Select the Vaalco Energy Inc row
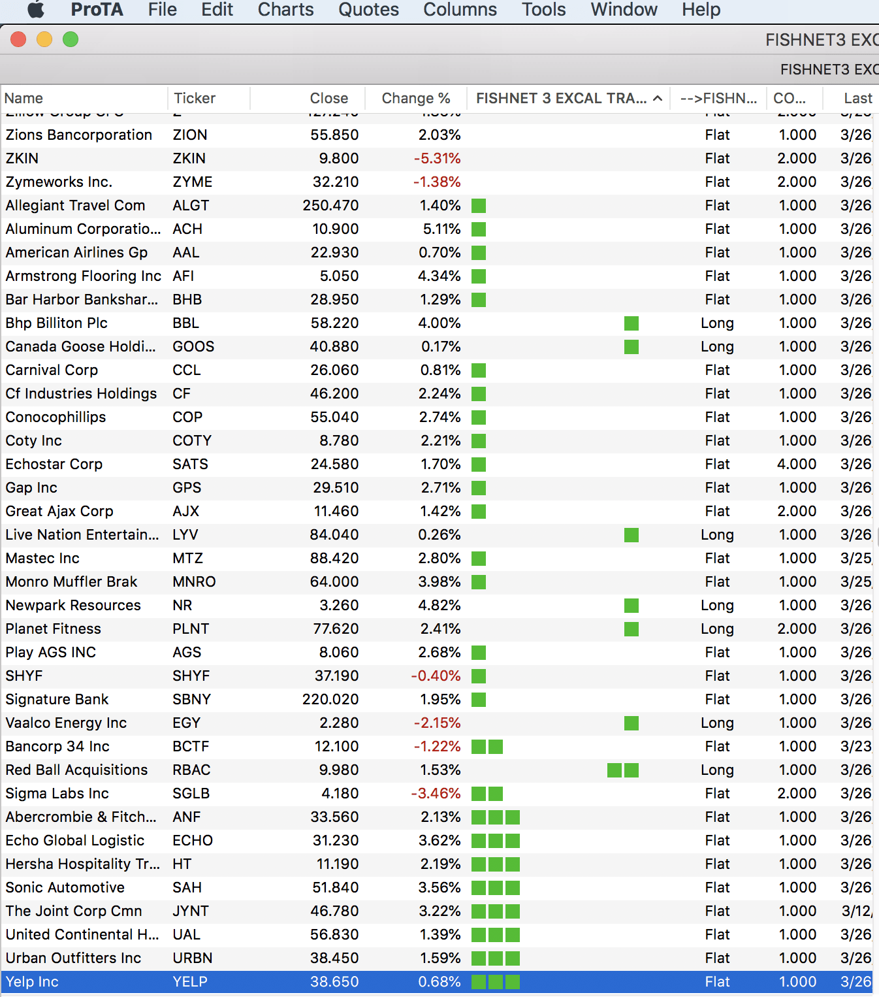 coord(437,723)
